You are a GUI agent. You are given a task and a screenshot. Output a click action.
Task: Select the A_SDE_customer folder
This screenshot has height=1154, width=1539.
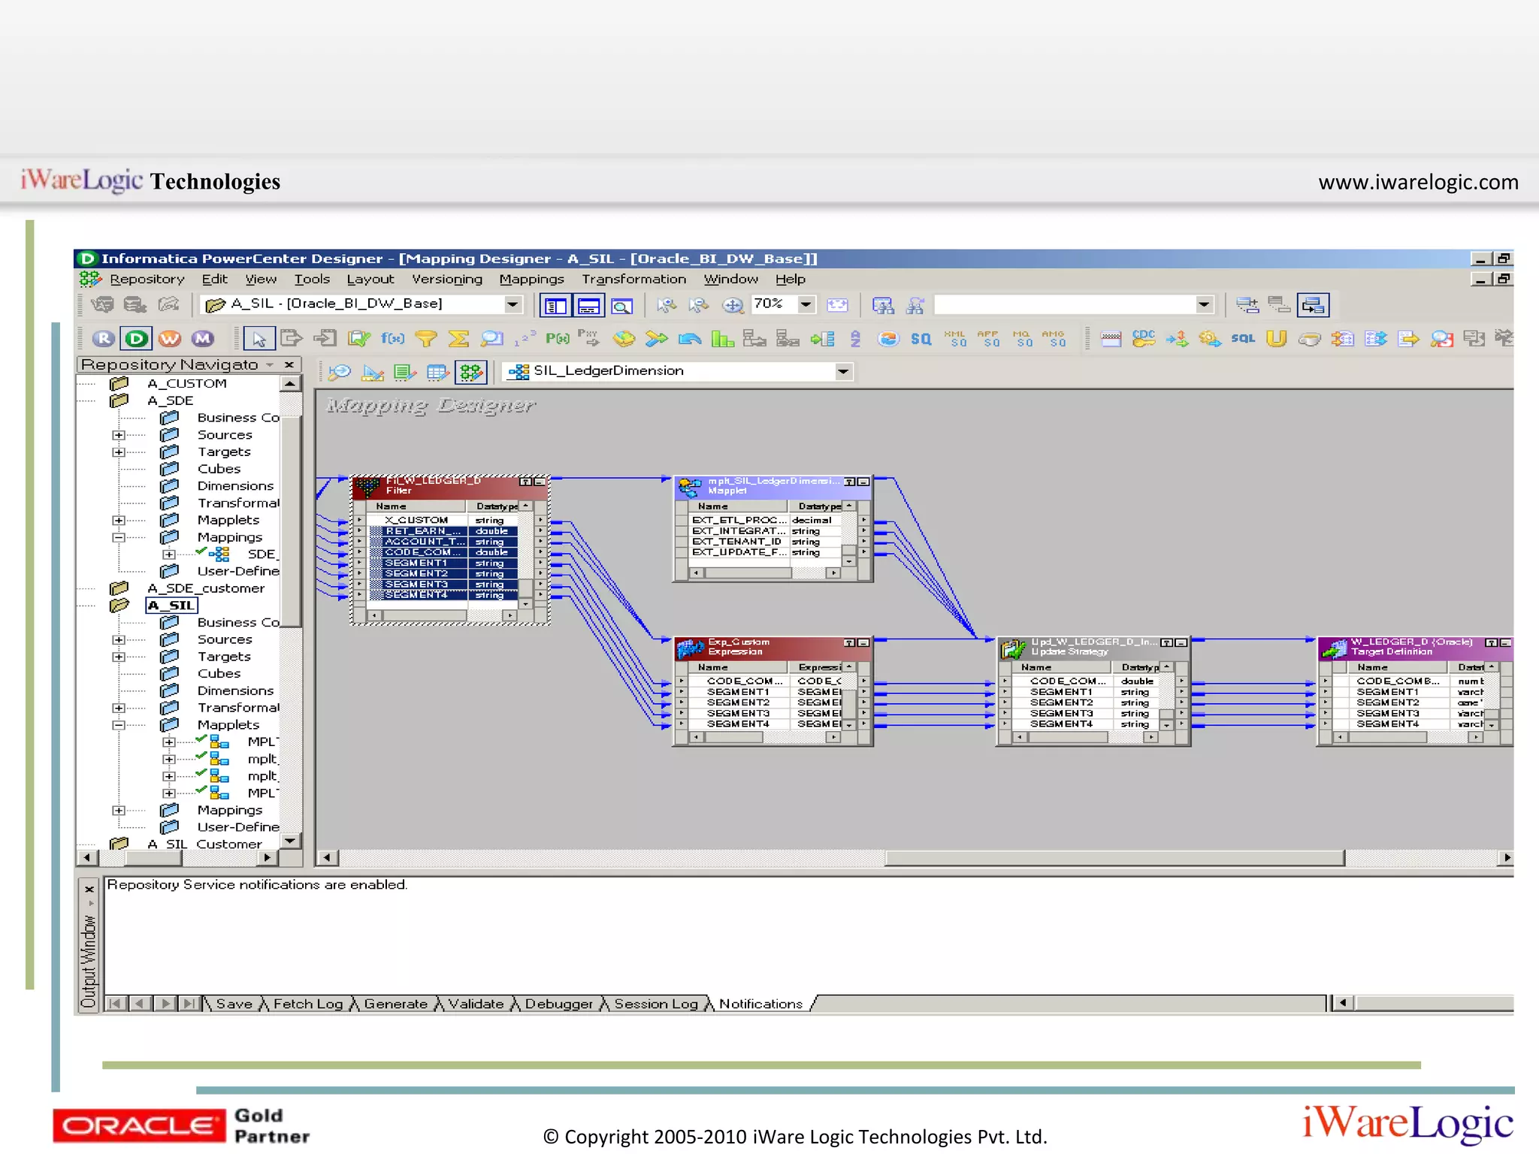(205, 588)
